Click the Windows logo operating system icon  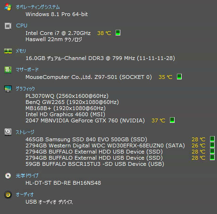[x=8, y=7]
